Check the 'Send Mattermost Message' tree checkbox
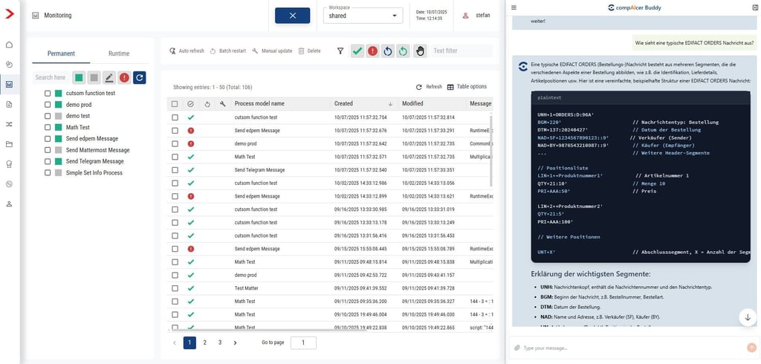This screenshot has width=761, height=364. point(48,150)
